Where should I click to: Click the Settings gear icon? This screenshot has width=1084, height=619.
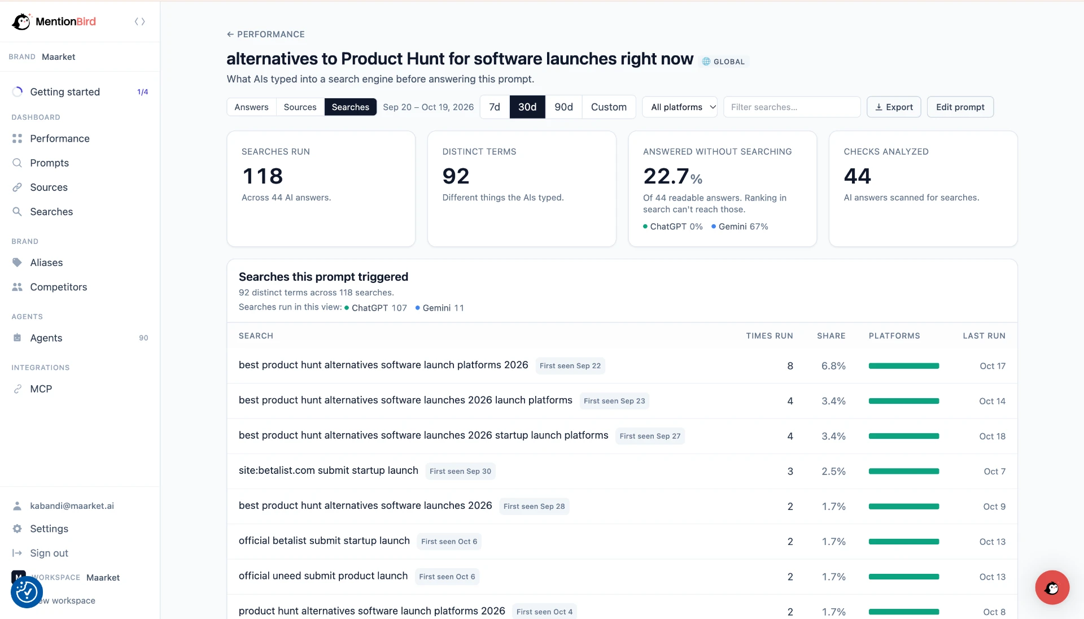pos(18,529)
